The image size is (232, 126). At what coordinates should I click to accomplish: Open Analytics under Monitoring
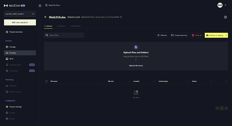point(20,86)
